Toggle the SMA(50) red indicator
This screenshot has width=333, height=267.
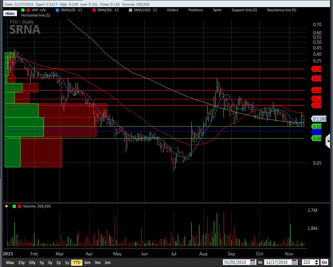[94, 10]
